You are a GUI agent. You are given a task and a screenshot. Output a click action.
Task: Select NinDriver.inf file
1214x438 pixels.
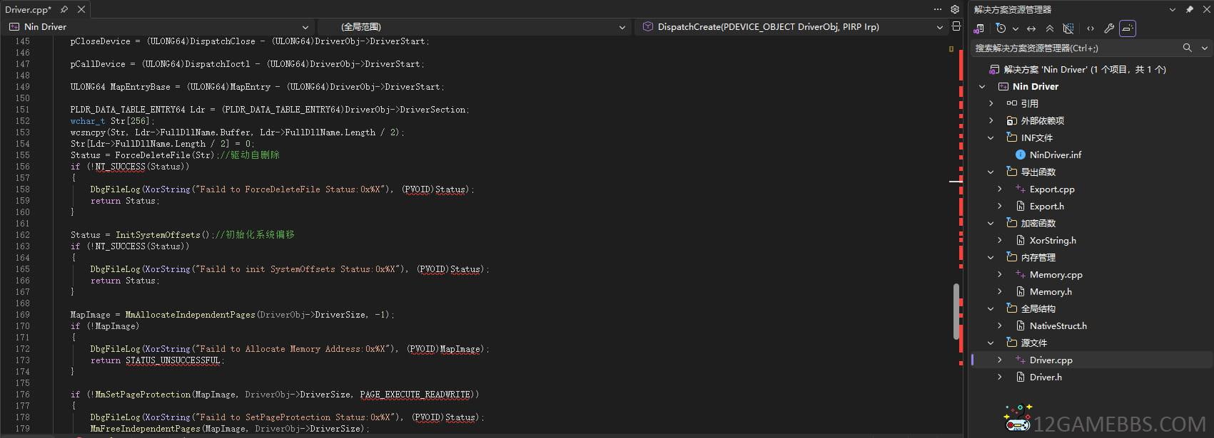(1055, 155)
